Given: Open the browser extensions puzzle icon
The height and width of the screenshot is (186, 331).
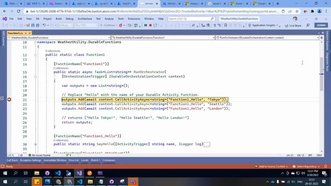Looking at the screenshot, I should click(x=312, y=11).
